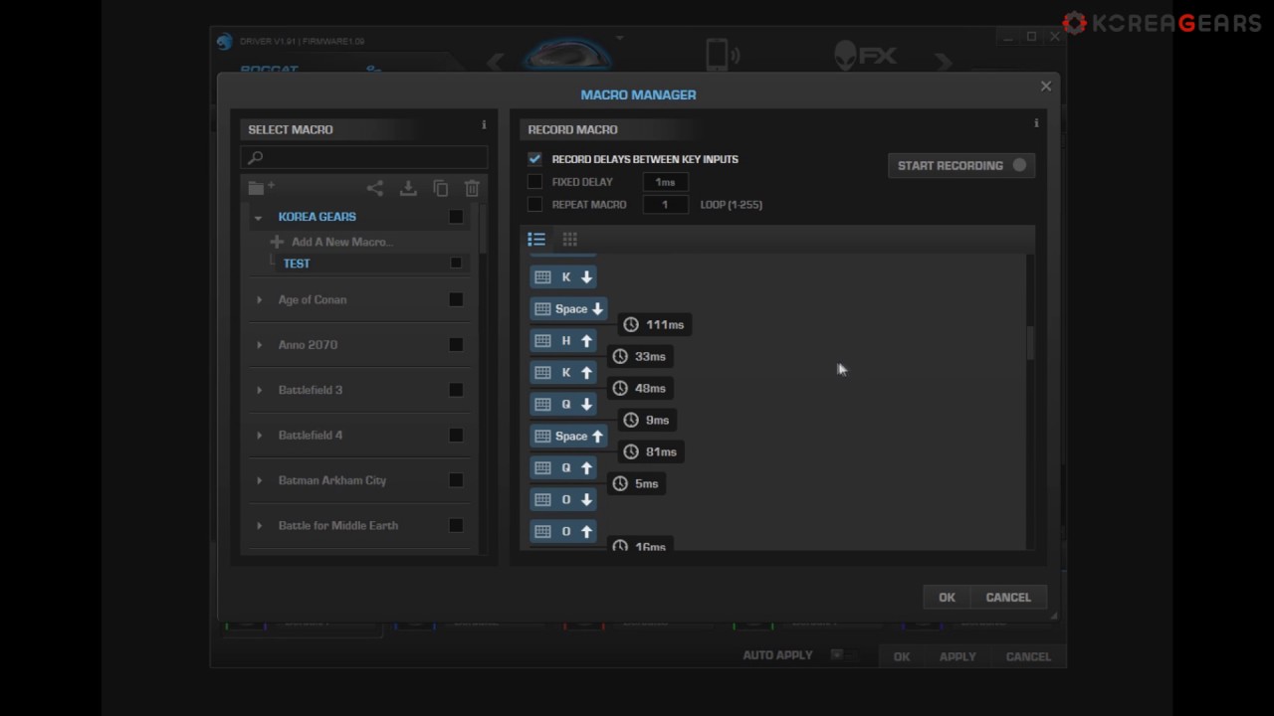Check the TEST macro checkbox
Image resolution: width=1274 pixels, height=716 pixels.
456,264
